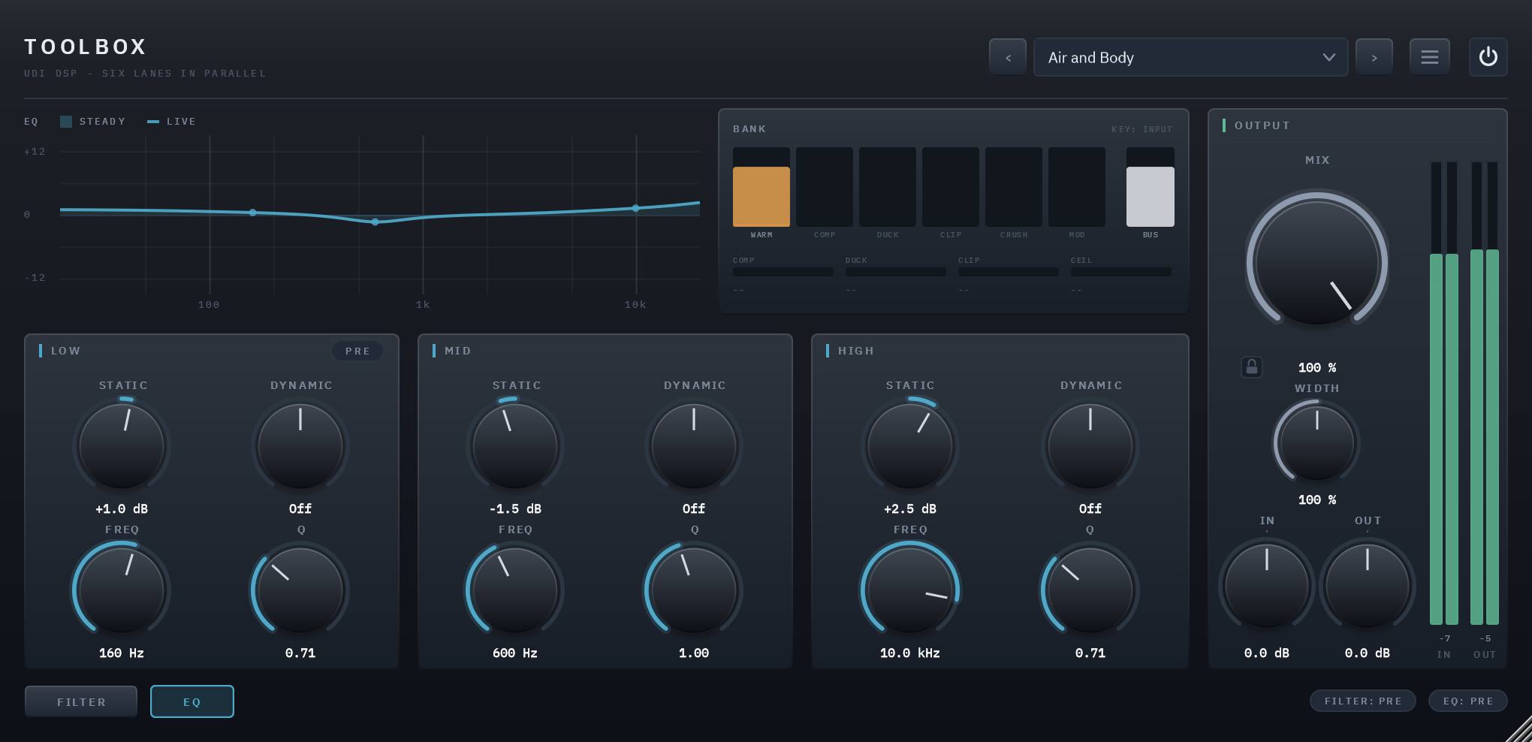Toggle the CLIP bank lane
The height and width of the screenshot is (742, 1532).
pyautogui.click(x=951, y=187)
